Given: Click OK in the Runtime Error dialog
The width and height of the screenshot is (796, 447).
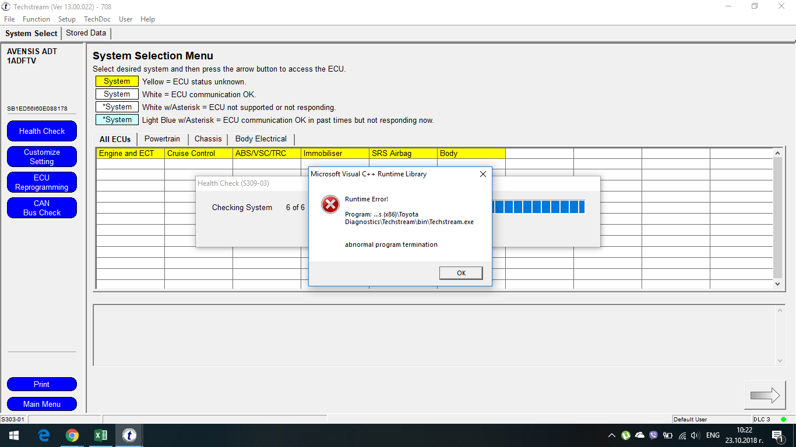Looking at the screenshot, I should pos(461,273).
